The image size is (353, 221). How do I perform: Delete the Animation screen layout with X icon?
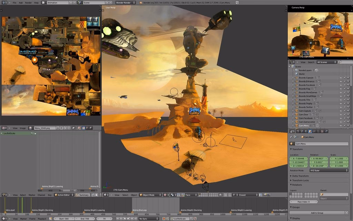(x=74, y=3)
